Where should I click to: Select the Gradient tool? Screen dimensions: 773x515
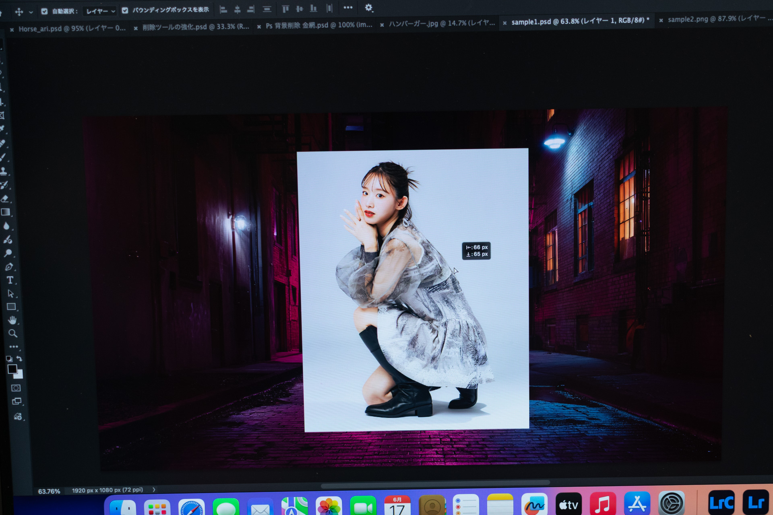pyautogui.click(x=6, y=212)
